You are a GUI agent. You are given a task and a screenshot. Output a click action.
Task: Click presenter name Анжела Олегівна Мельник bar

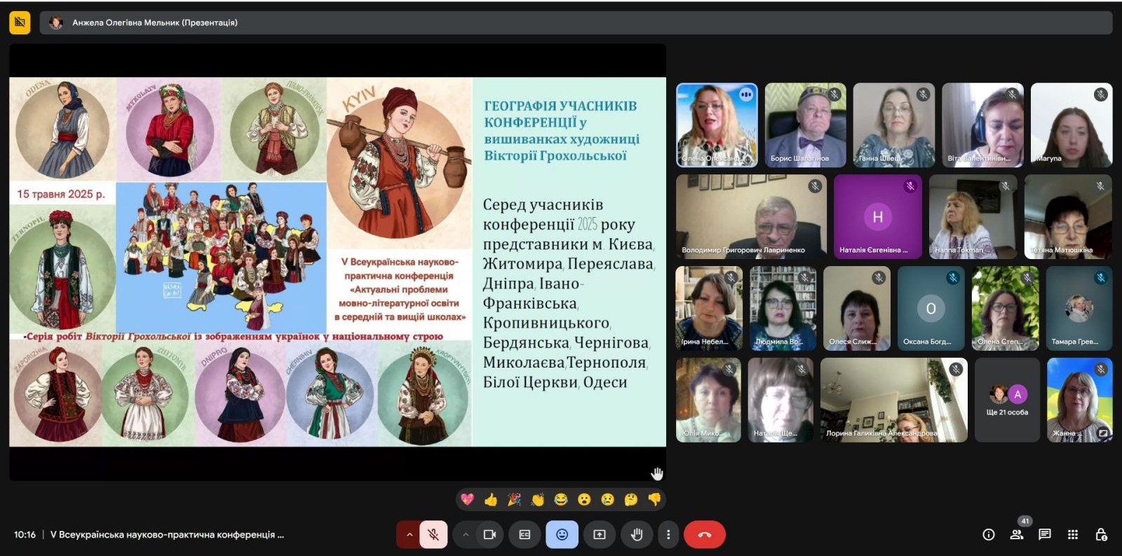pos(576,22)
